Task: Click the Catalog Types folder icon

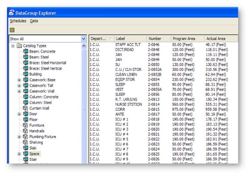Action: coord(19,46)
